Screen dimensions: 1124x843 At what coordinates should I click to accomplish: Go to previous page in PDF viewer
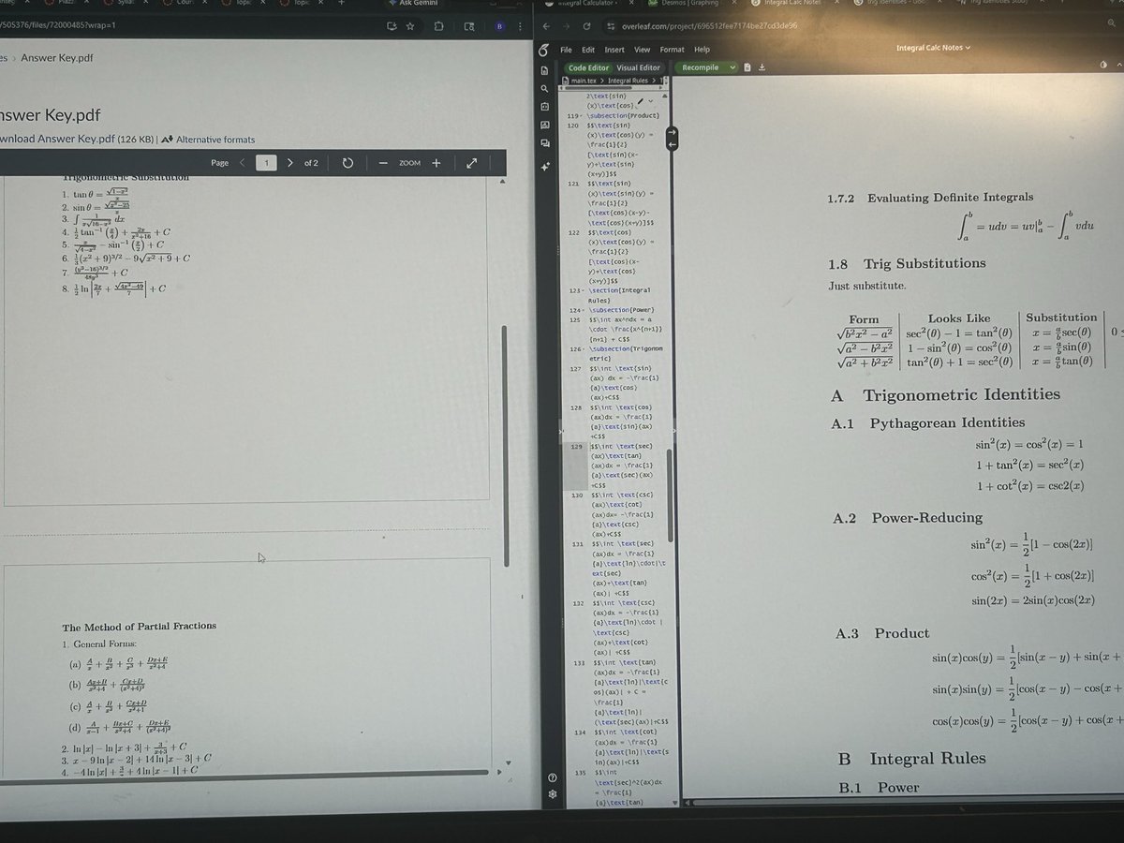coord(244,163)
